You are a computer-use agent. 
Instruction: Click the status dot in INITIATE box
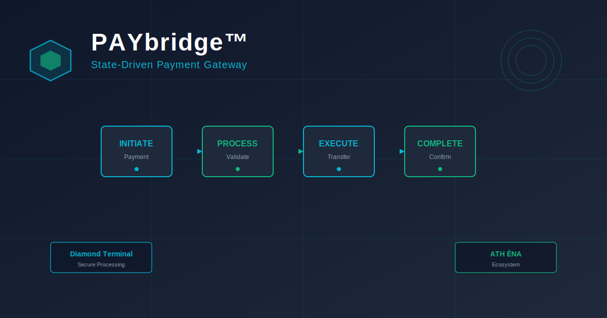point(137,169)
